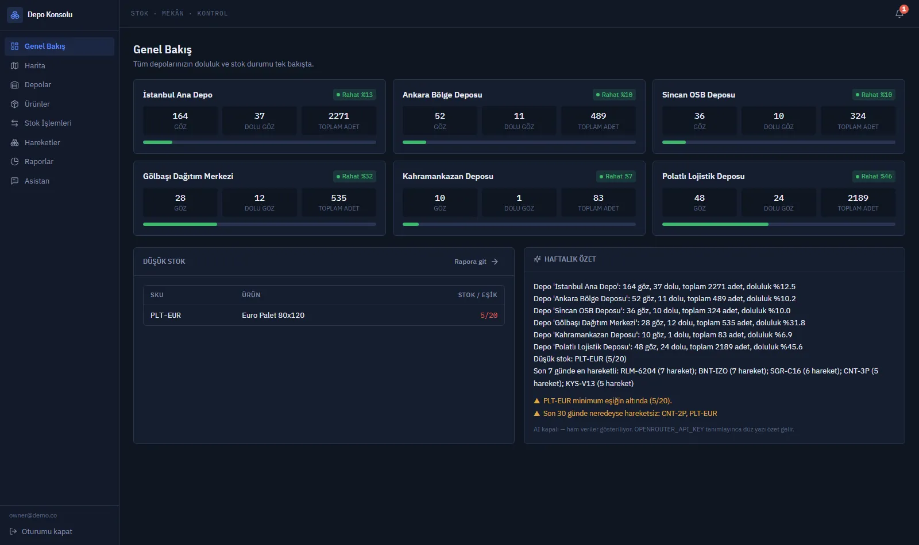The width and height of the screenshot is (919, 545).
Task: Click the Oturumu kapat logout icon
Action: (13, 532)
